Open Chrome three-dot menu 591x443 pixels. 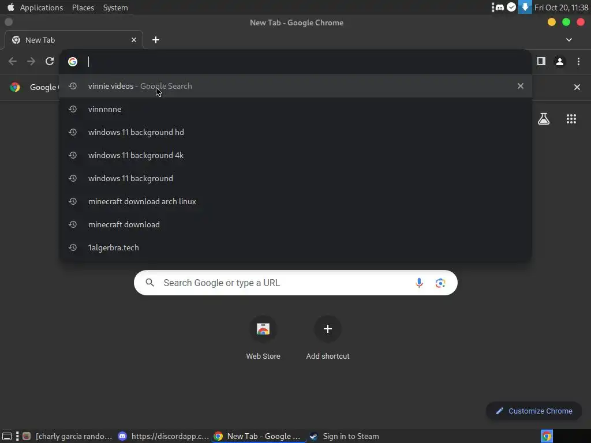[x=578, y=61]
